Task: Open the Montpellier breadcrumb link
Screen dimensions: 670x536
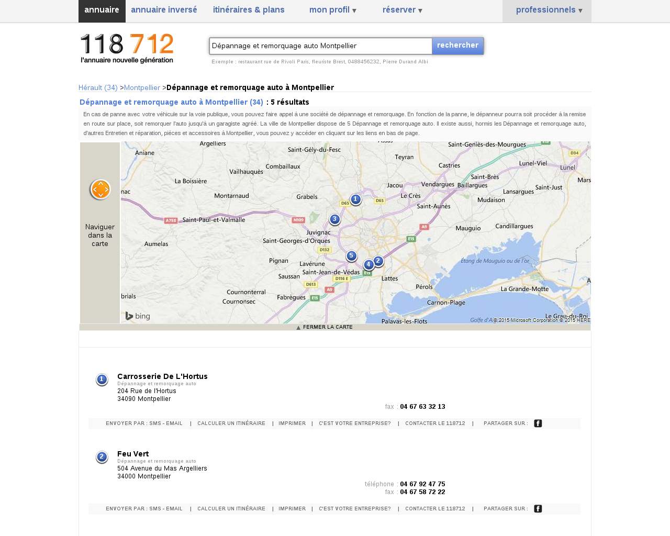Action: (x=142, y=87)
